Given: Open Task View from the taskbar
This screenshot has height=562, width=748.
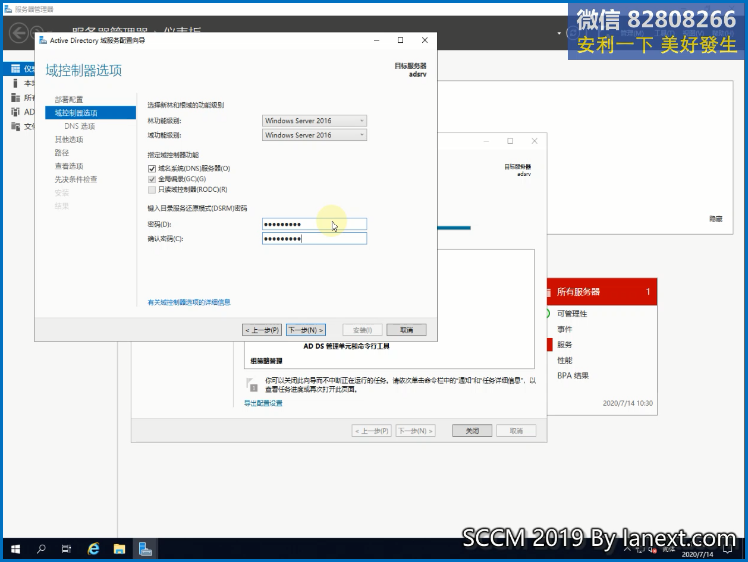Looking at the screenshot, I should pos(67,549).
